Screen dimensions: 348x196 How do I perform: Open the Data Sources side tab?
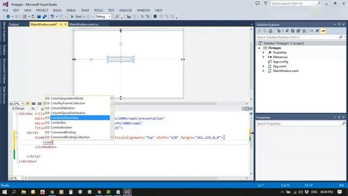pyautogui.click(x=4, y=95)
